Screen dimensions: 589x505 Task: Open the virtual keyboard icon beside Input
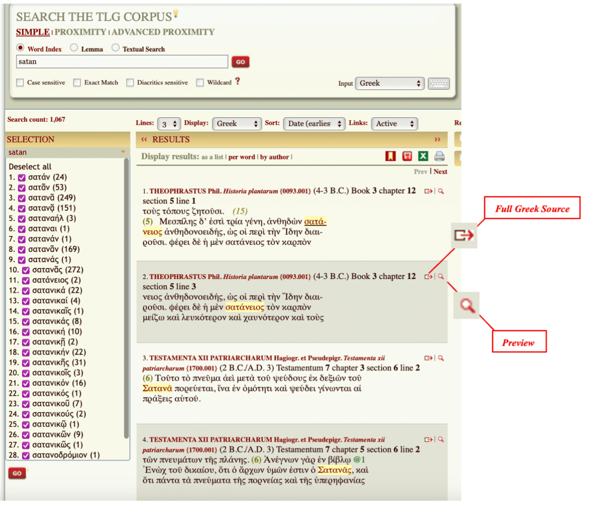click(439, 84)
